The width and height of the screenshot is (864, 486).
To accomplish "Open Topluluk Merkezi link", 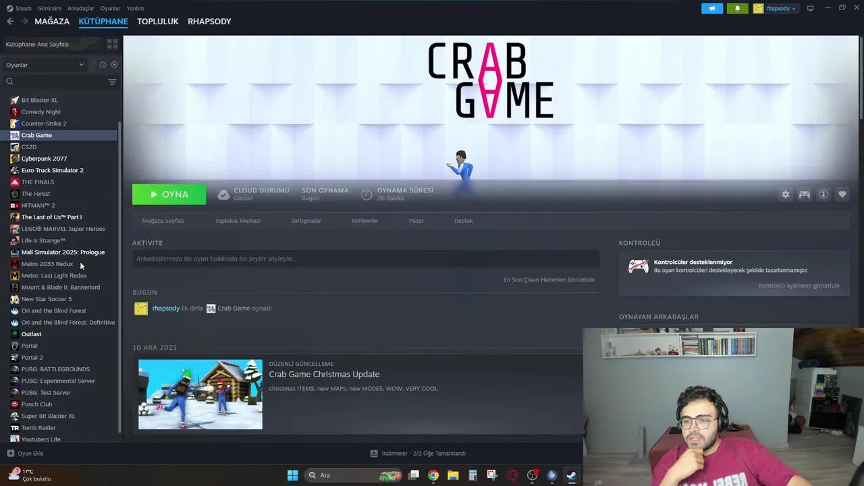I will [x=238, y=221].
